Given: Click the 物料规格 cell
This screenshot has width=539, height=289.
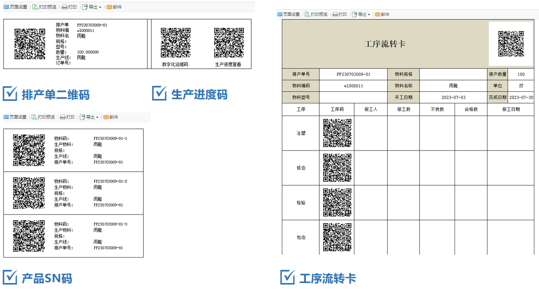Looking at the screenshot, I should coord(403,74).
